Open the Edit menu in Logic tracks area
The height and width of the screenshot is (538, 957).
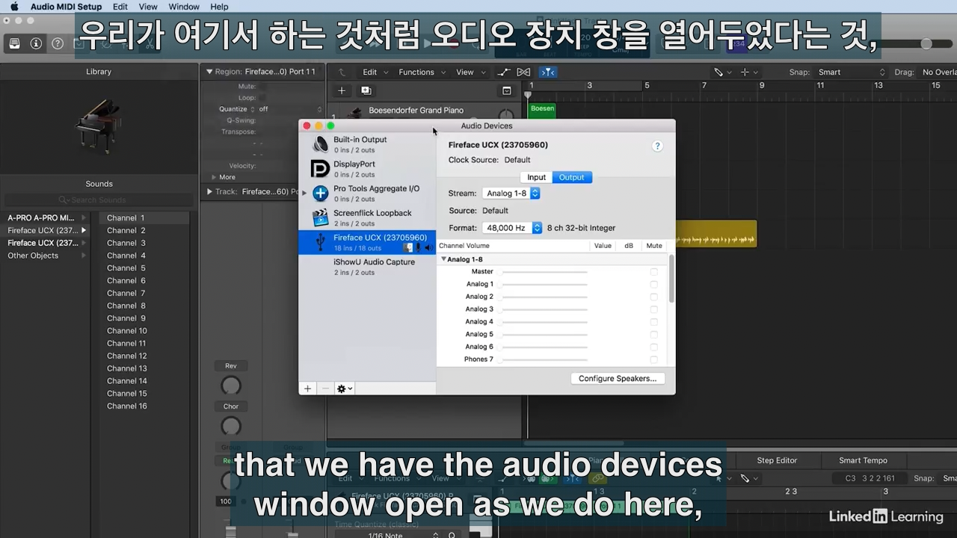point(375,72)
